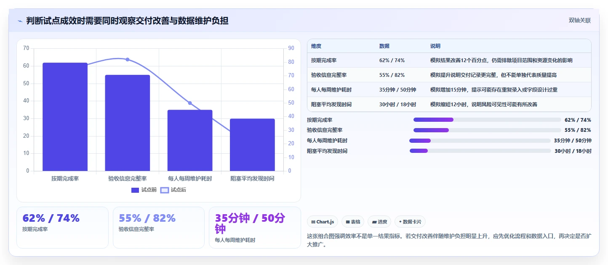Select the 数据卡片 tag chip

(x=410, y=222)
